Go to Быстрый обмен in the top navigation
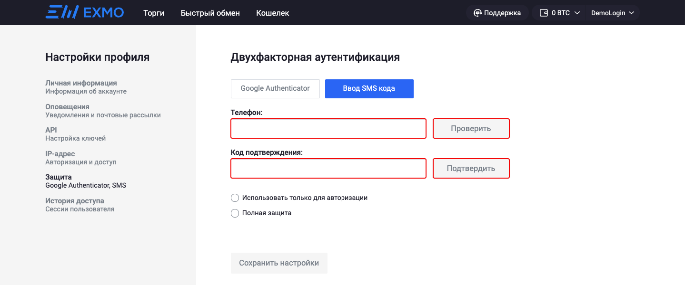Viewport: 685px width, 285px height. click(210, 13)
